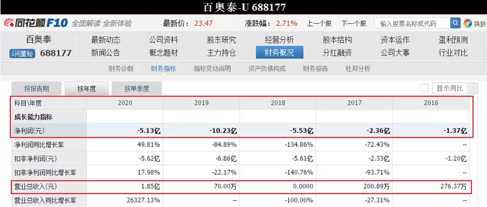This screenshot has width=487, height=207.
Task: Open 盈利预测 menu item
Action: pyautogui.click(x=453, y=40)
